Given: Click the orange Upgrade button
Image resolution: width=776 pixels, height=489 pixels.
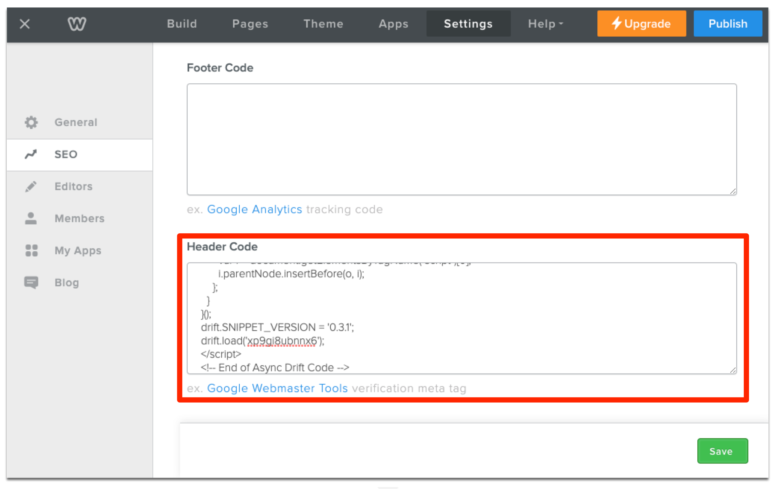Looking at the screenshot, I should (x=642, y=24).
